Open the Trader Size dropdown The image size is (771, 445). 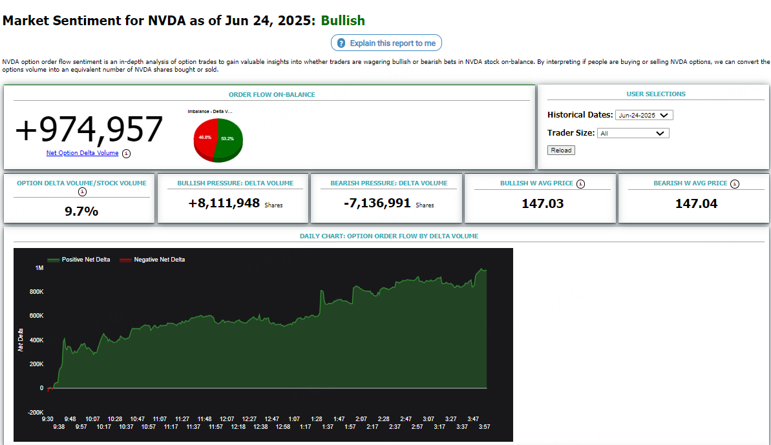(633, 133)
